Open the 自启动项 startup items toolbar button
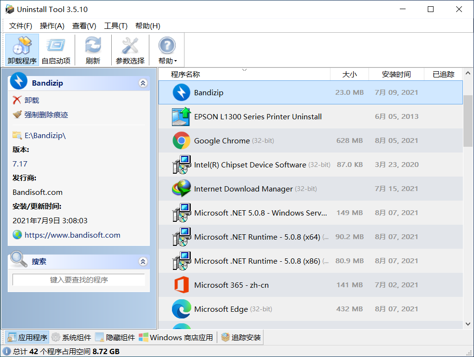The width and height of the screenshot is (474, 357). [56, 50]
